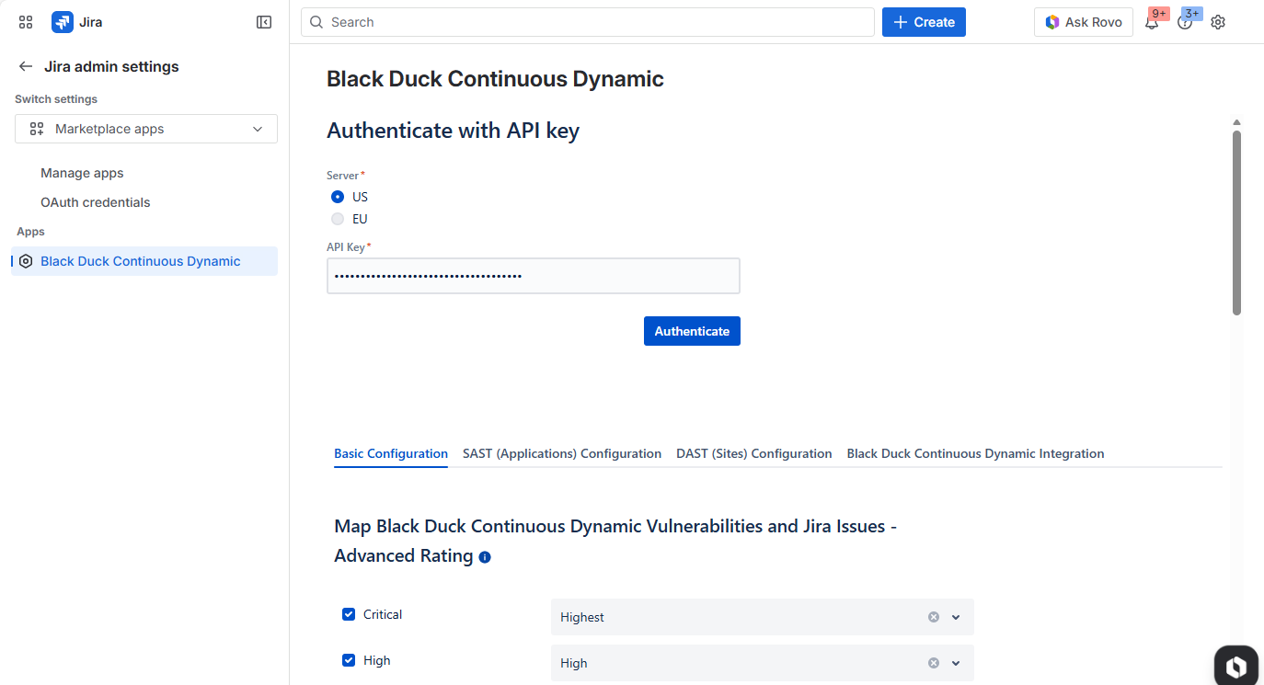The height and width of the screenshot is (685, 1264).
Task: Click the Jira logo
Action: click(62, 21)
